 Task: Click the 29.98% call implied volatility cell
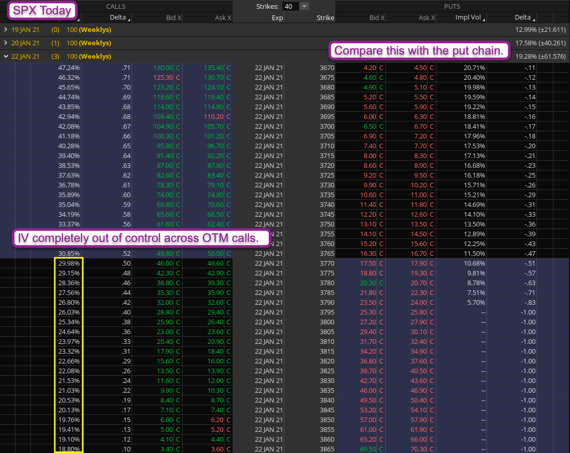coord(68,263)
